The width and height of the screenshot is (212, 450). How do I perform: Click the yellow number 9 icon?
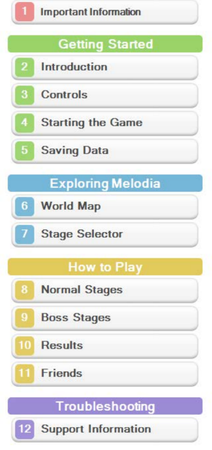[24, 318]
